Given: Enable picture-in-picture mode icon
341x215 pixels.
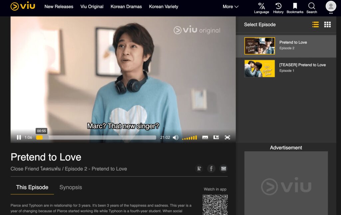Looking at the screenshot, I should [216, 137].
